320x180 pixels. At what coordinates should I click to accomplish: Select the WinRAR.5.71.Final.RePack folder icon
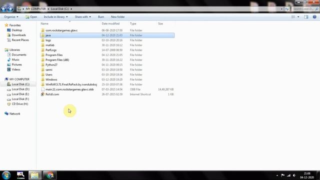coord(42,84)
